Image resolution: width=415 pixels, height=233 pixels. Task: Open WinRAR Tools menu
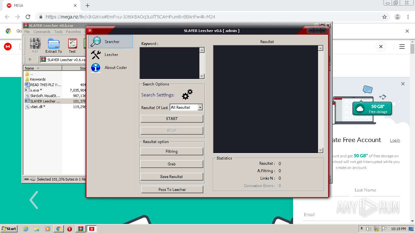pyautogui.click(x=58, y=32)
